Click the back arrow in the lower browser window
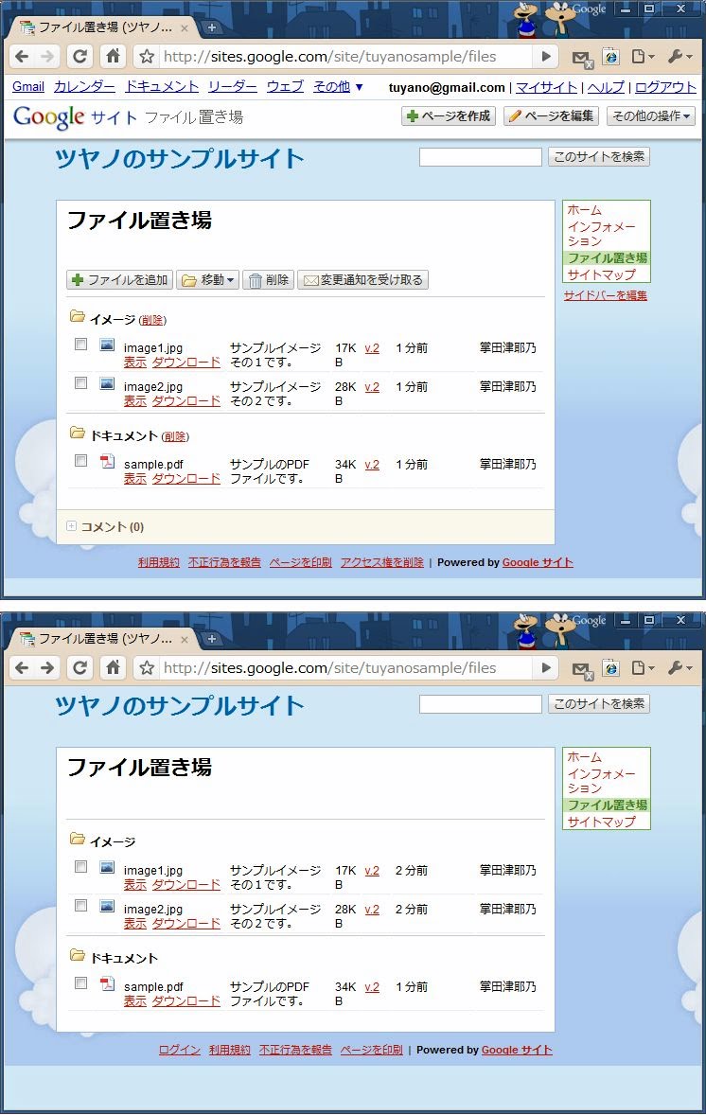 (22, 668)
